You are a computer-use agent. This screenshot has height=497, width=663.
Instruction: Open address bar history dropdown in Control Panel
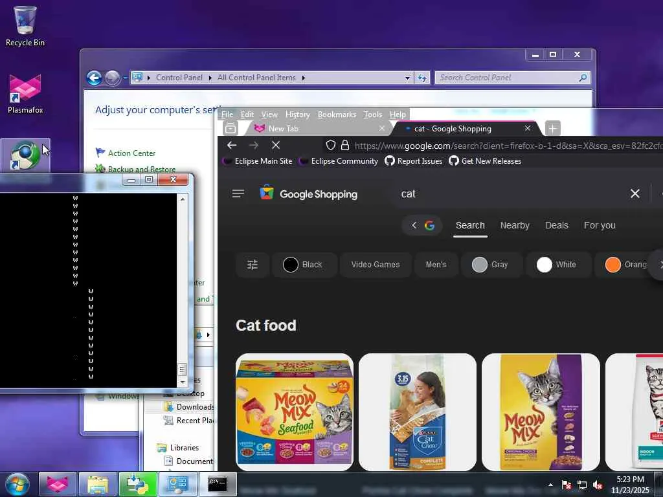coord(407,78)
